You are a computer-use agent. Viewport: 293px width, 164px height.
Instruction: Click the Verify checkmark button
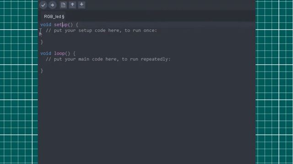pyautogui.click(x=43, y=5)
